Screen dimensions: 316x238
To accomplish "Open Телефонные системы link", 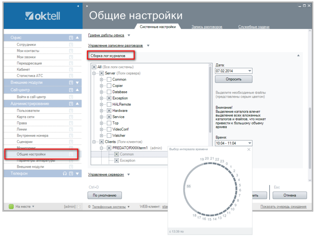I will point(109,207).
